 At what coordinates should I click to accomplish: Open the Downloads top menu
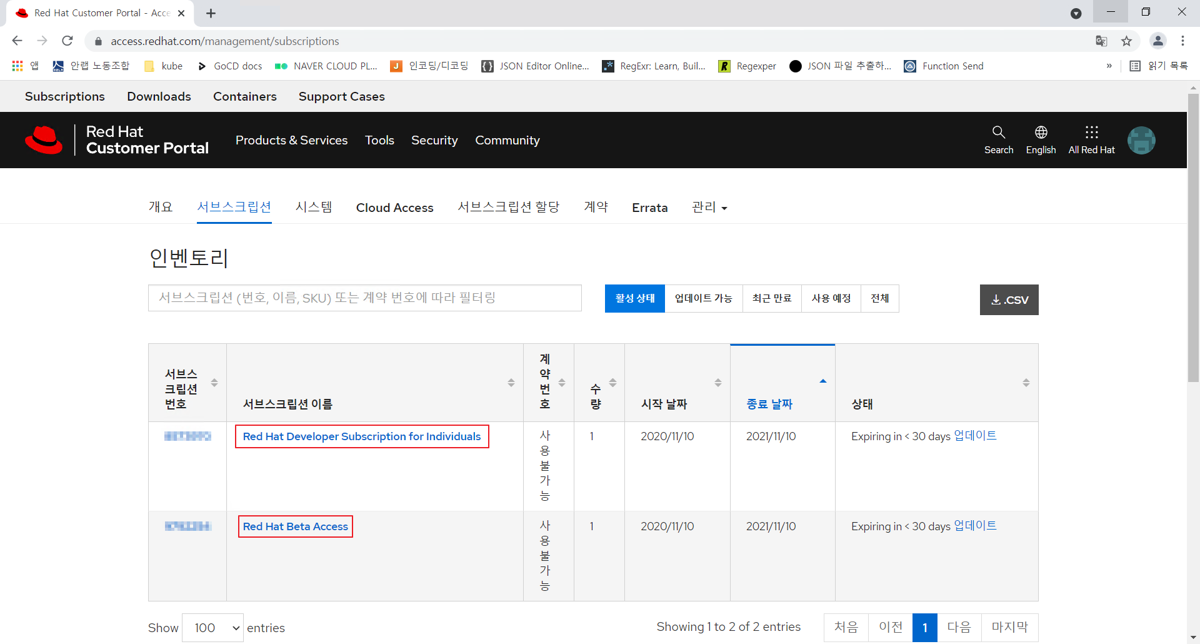[x=159, y=96]
